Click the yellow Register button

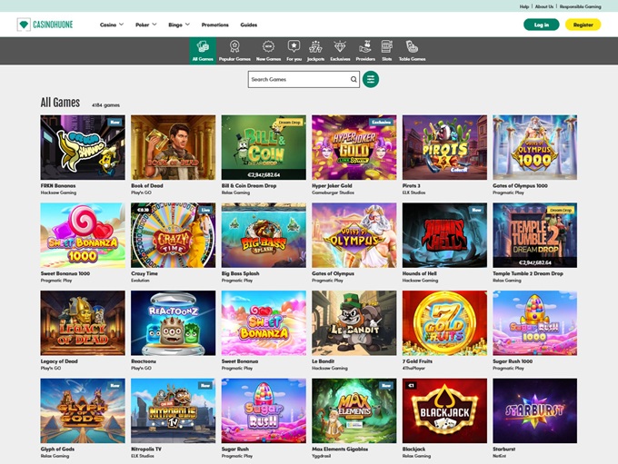pos(583,25)
